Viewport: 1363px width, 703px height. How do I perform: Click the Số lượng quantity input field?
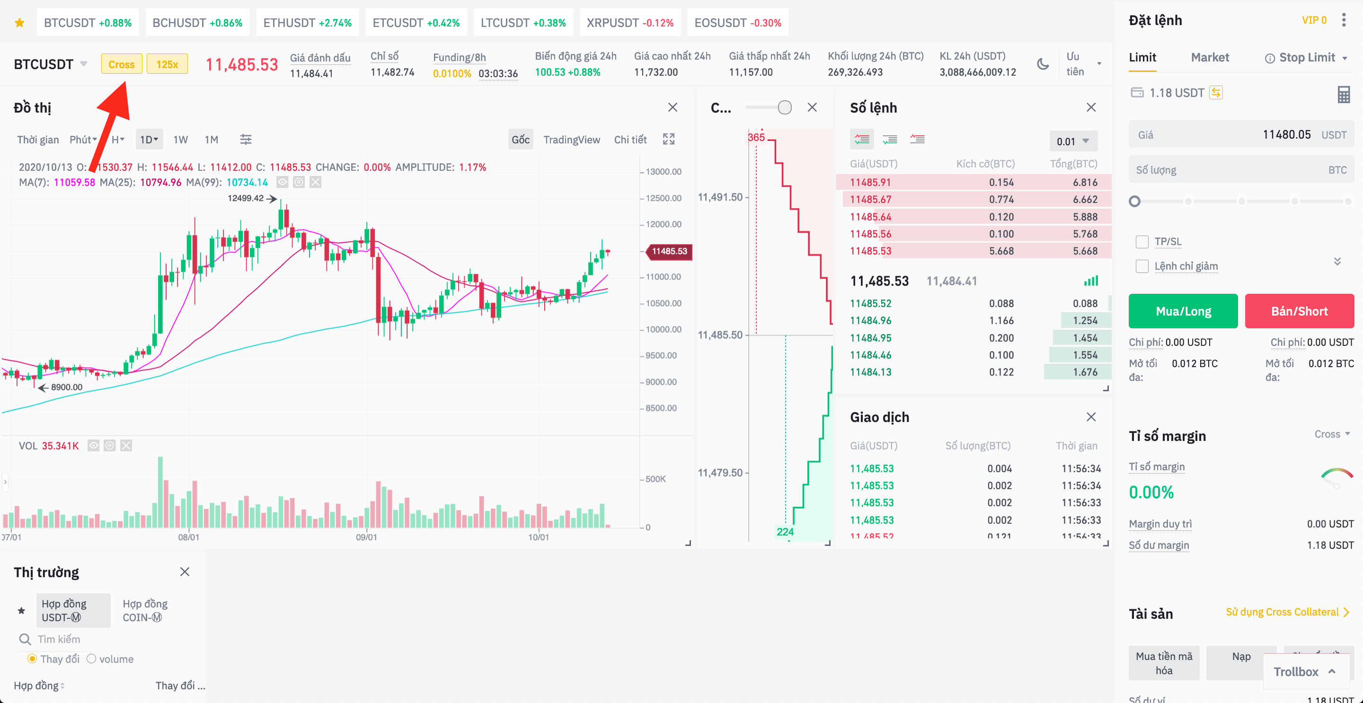[x=1241, y=170]
